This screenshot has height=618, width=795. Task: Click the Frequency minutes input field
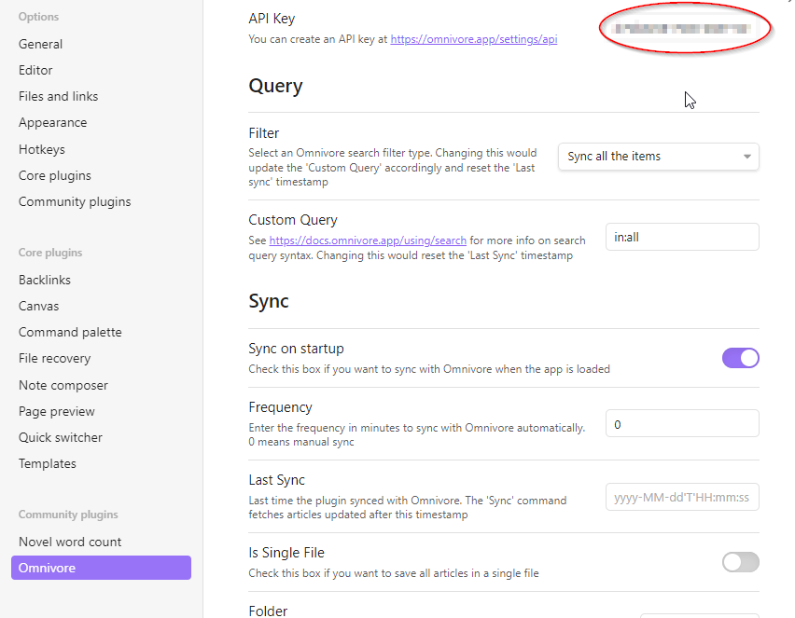pos(682,424)
